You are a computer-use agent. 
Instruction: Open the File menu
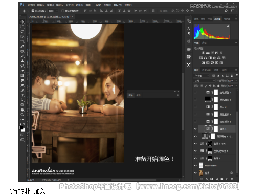tap(31, 5)
